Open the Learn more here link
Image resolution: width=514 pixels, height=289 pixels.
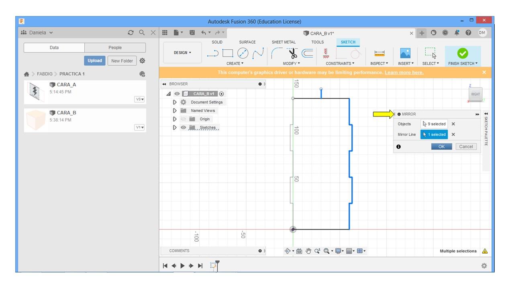click(x=404, y=73)
